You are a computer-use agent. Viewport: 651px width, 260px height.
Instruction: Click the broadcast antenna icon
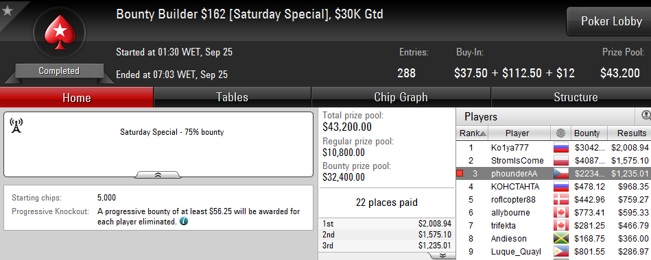(16, 126)
